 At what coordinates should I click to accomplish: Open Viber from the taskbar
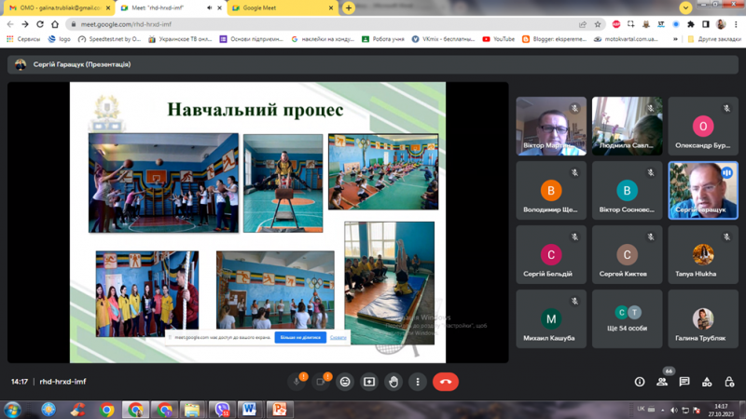click(x=222, y=410)
